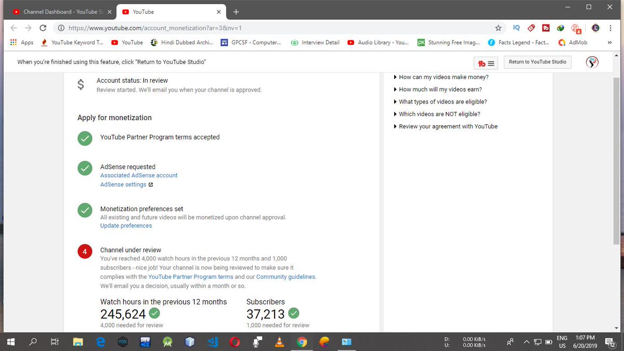Expand How much will my videos earn
This screenshot has height=351, width=624.
(438, 89)
